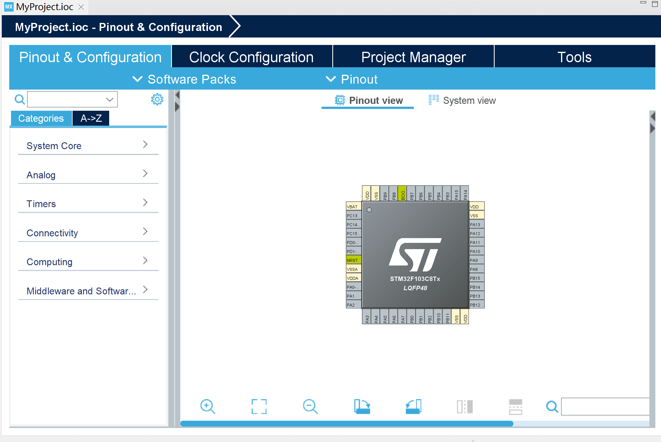
Task: Click the zoom out magnifier icon
Action: (310, 406)
